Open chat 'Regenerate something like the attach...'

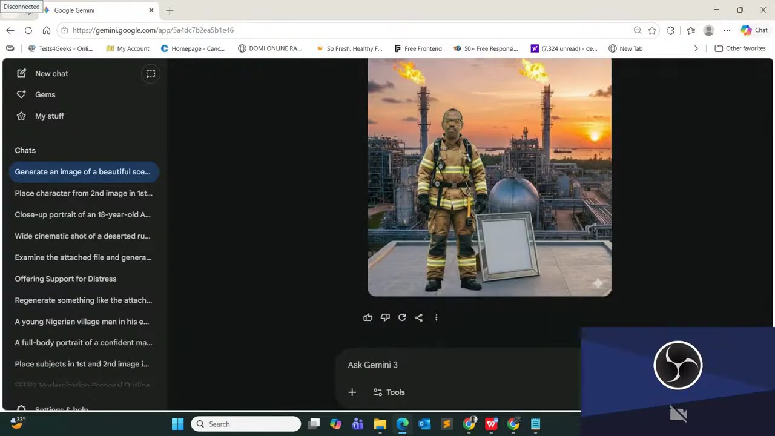click(x=84, y=300)
